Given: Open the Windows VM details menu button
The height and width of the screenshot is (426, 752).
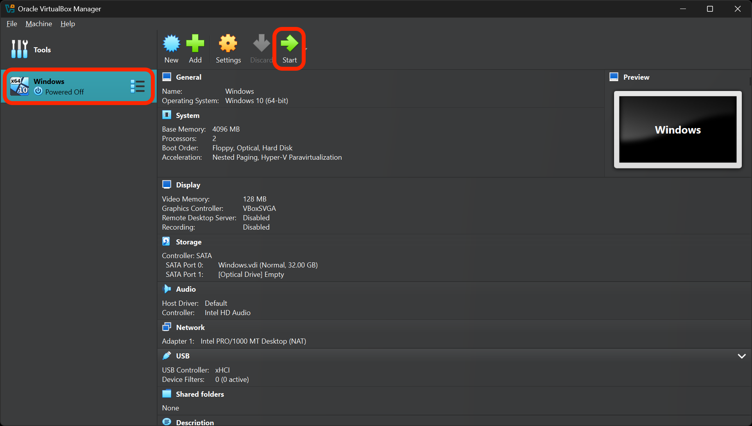Looking at the screenshot, I should [138, 86].
